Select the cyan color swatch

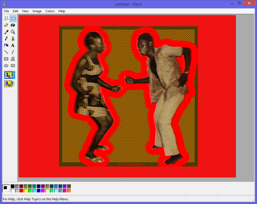coord(34,191)
